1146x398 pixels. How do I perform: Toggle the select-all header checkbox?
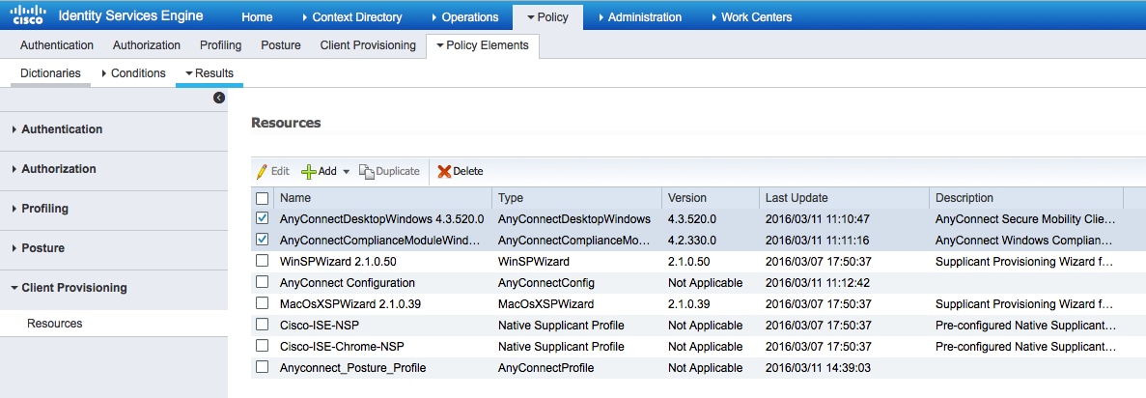pos(263,197)
